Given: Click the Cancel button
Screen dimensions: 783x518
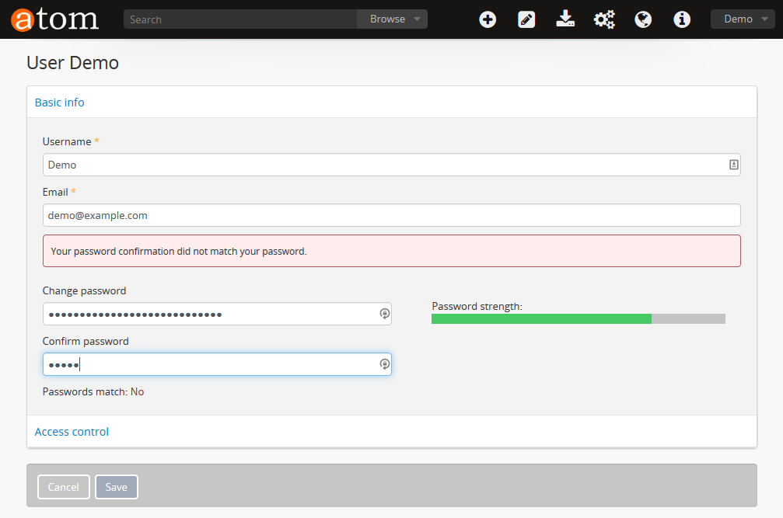Looking at the screenshot, I should tap(63, 487).
